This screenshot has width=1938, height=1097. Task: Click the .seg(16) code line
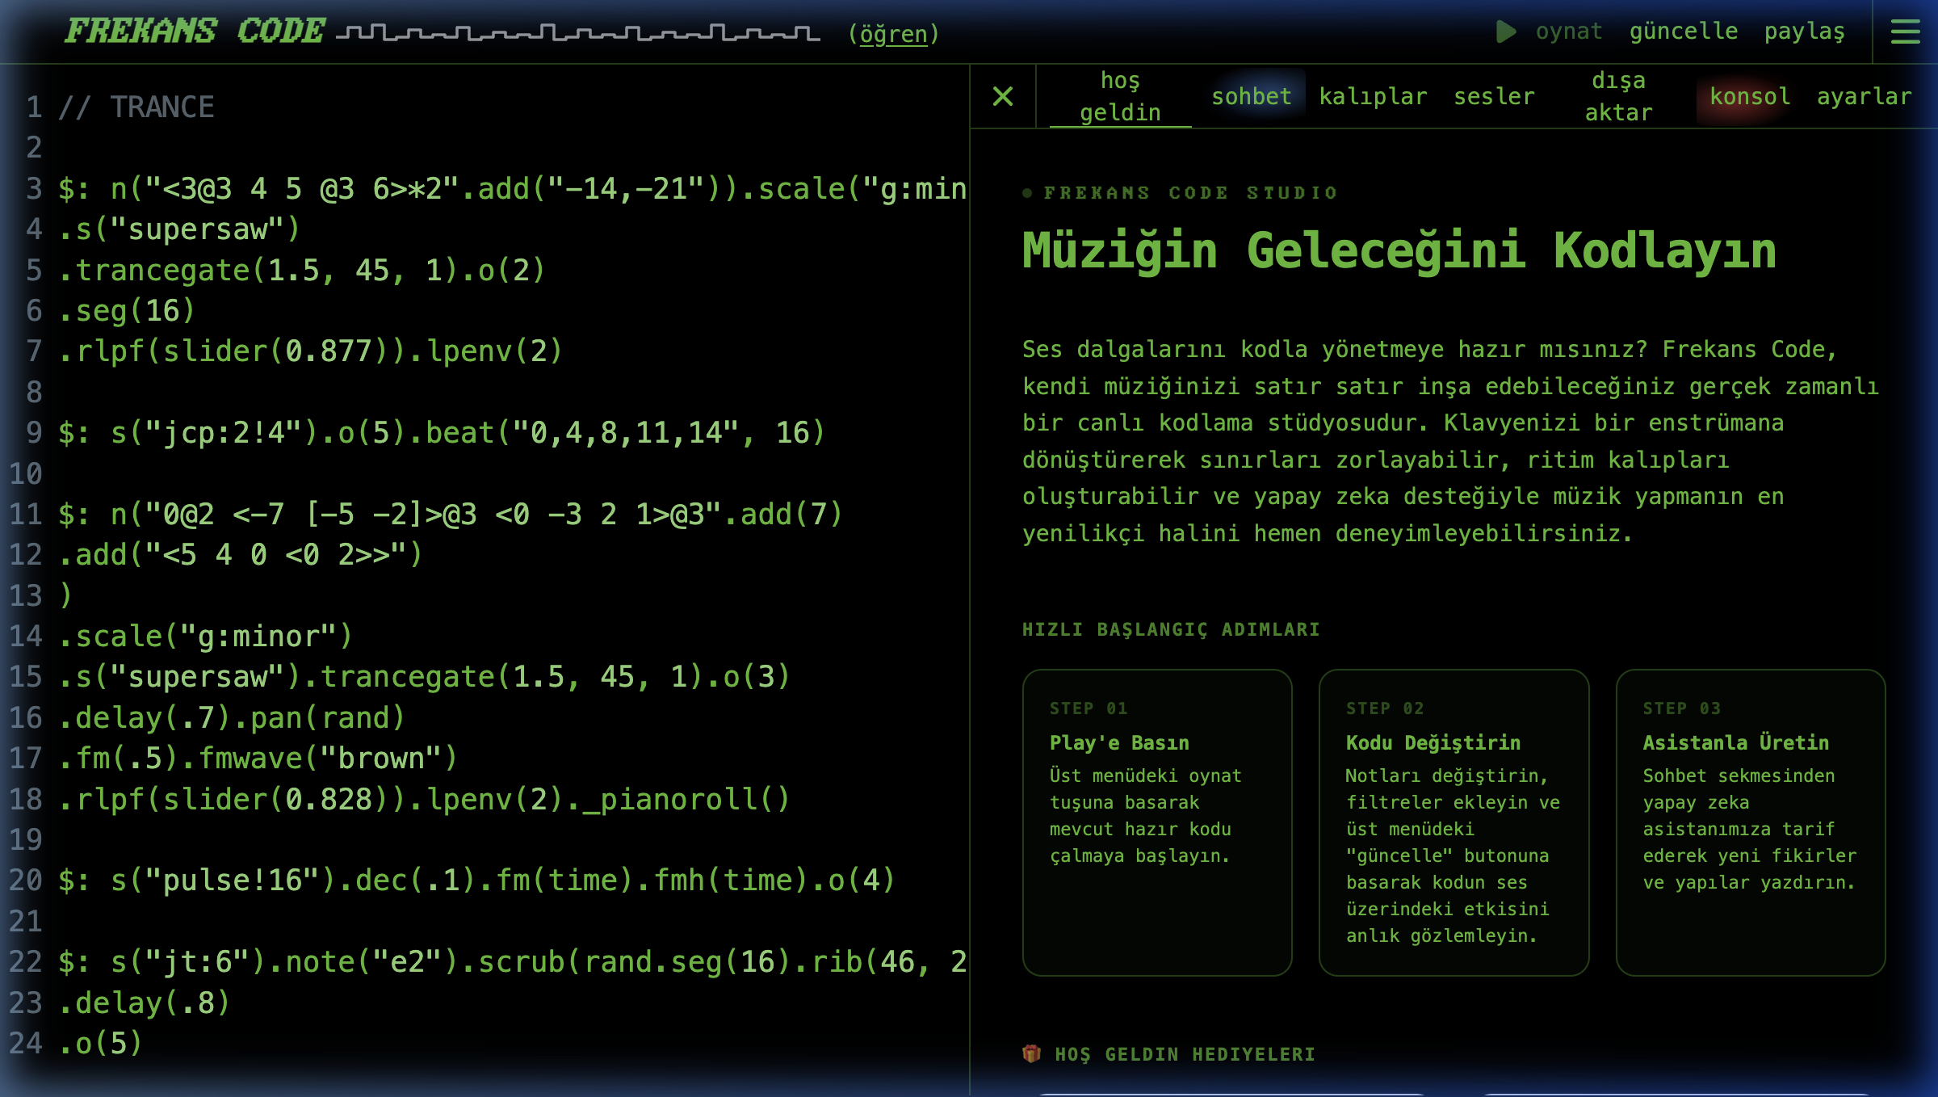coord(127,311)
